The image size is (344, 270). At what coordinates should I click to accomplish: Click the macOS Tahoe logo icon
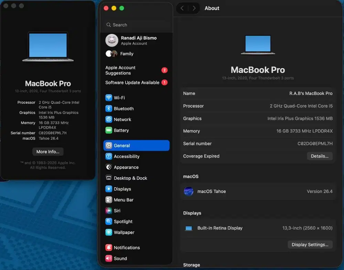pyautogui.click(x=189, y=191)
